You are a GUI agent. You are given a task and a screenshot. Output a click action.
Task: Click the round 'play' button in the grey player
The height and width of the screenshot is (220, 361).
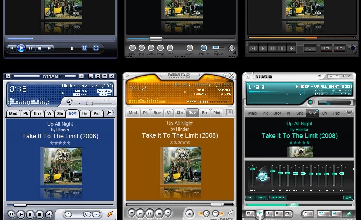[x=142, y=48]
